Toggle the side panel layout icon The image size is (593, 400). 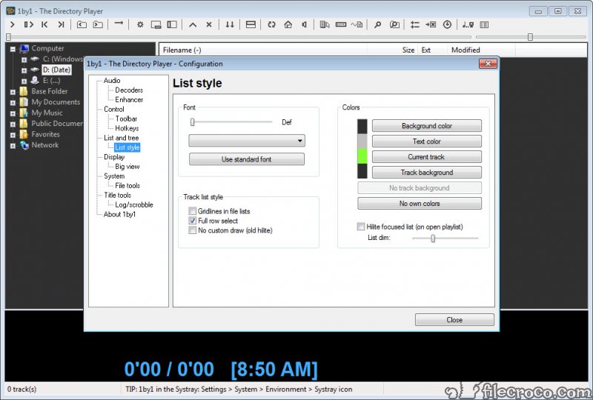pos(172,24)
